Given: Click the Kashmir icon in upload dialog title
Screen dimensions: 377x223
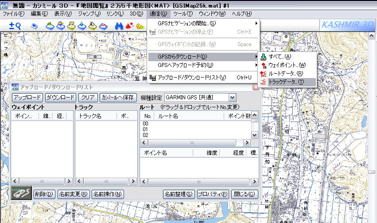Looking at the screenshot, I should [15, 87].
